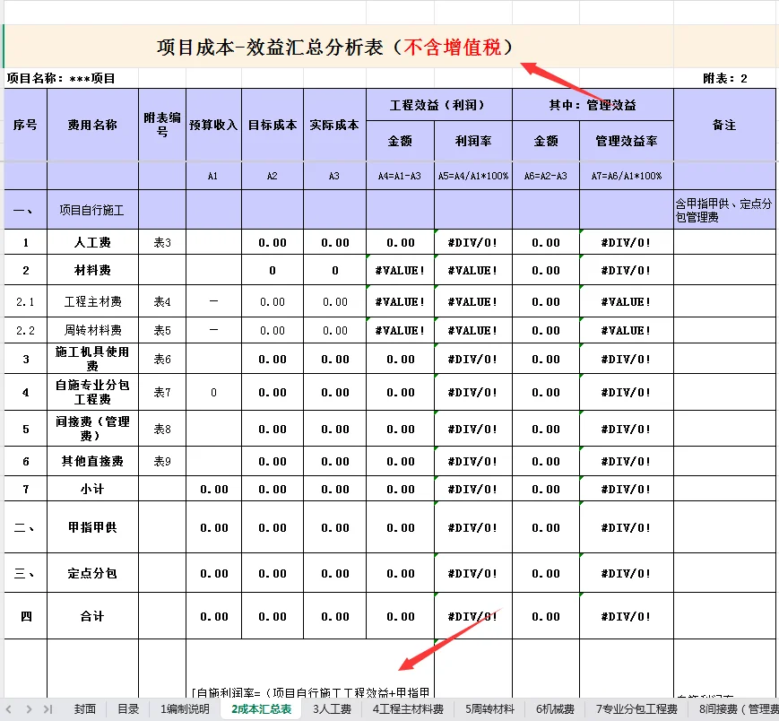Click the #DIV/0! error cell in 合计 row
779x721 pixels.
click(x=474, y=616)
